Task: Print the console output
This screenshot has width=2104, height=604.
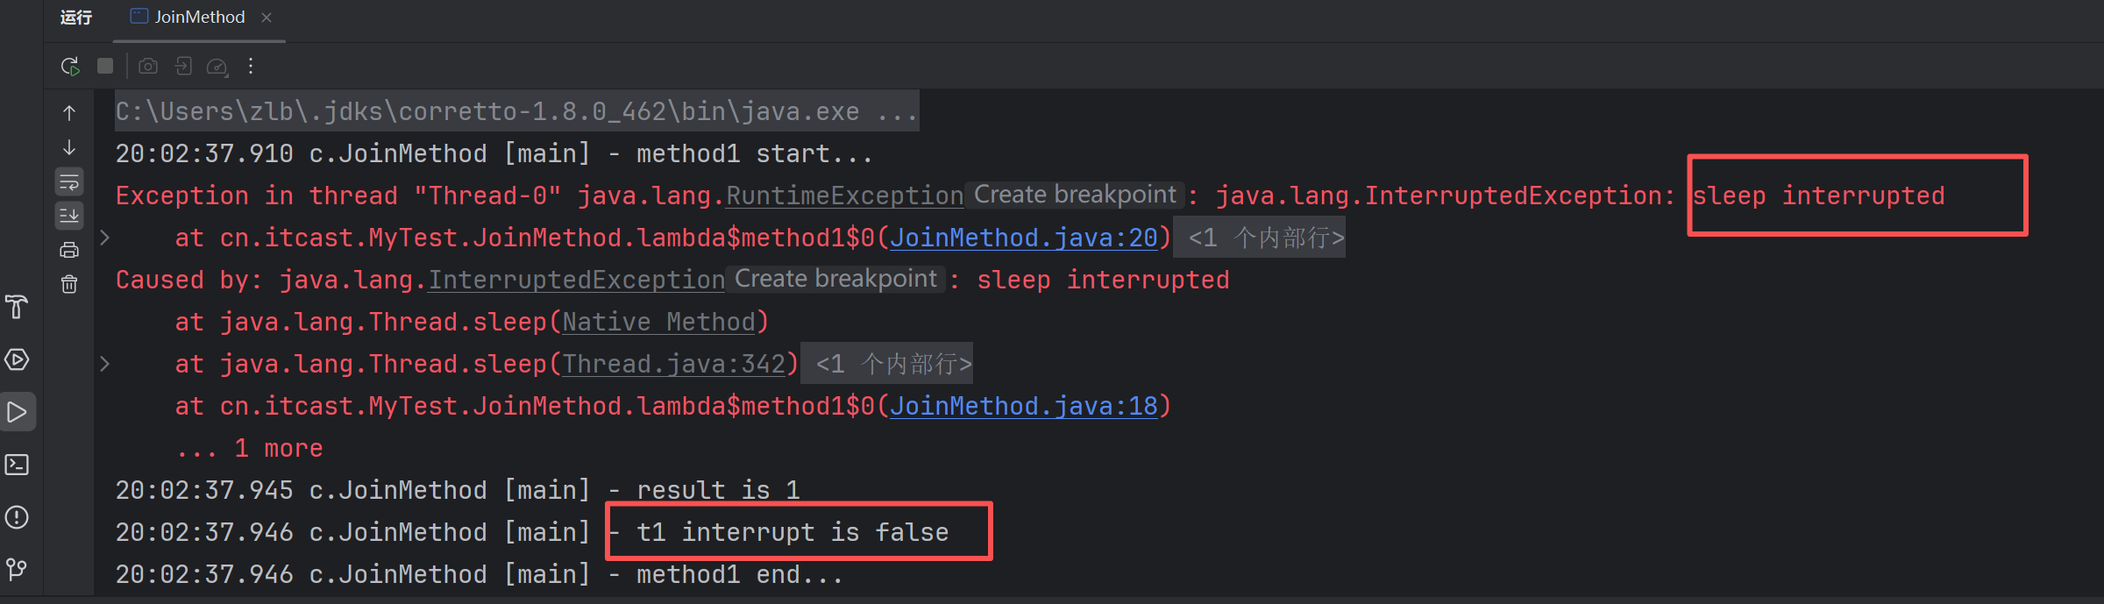Action: [x=69, y=250]
